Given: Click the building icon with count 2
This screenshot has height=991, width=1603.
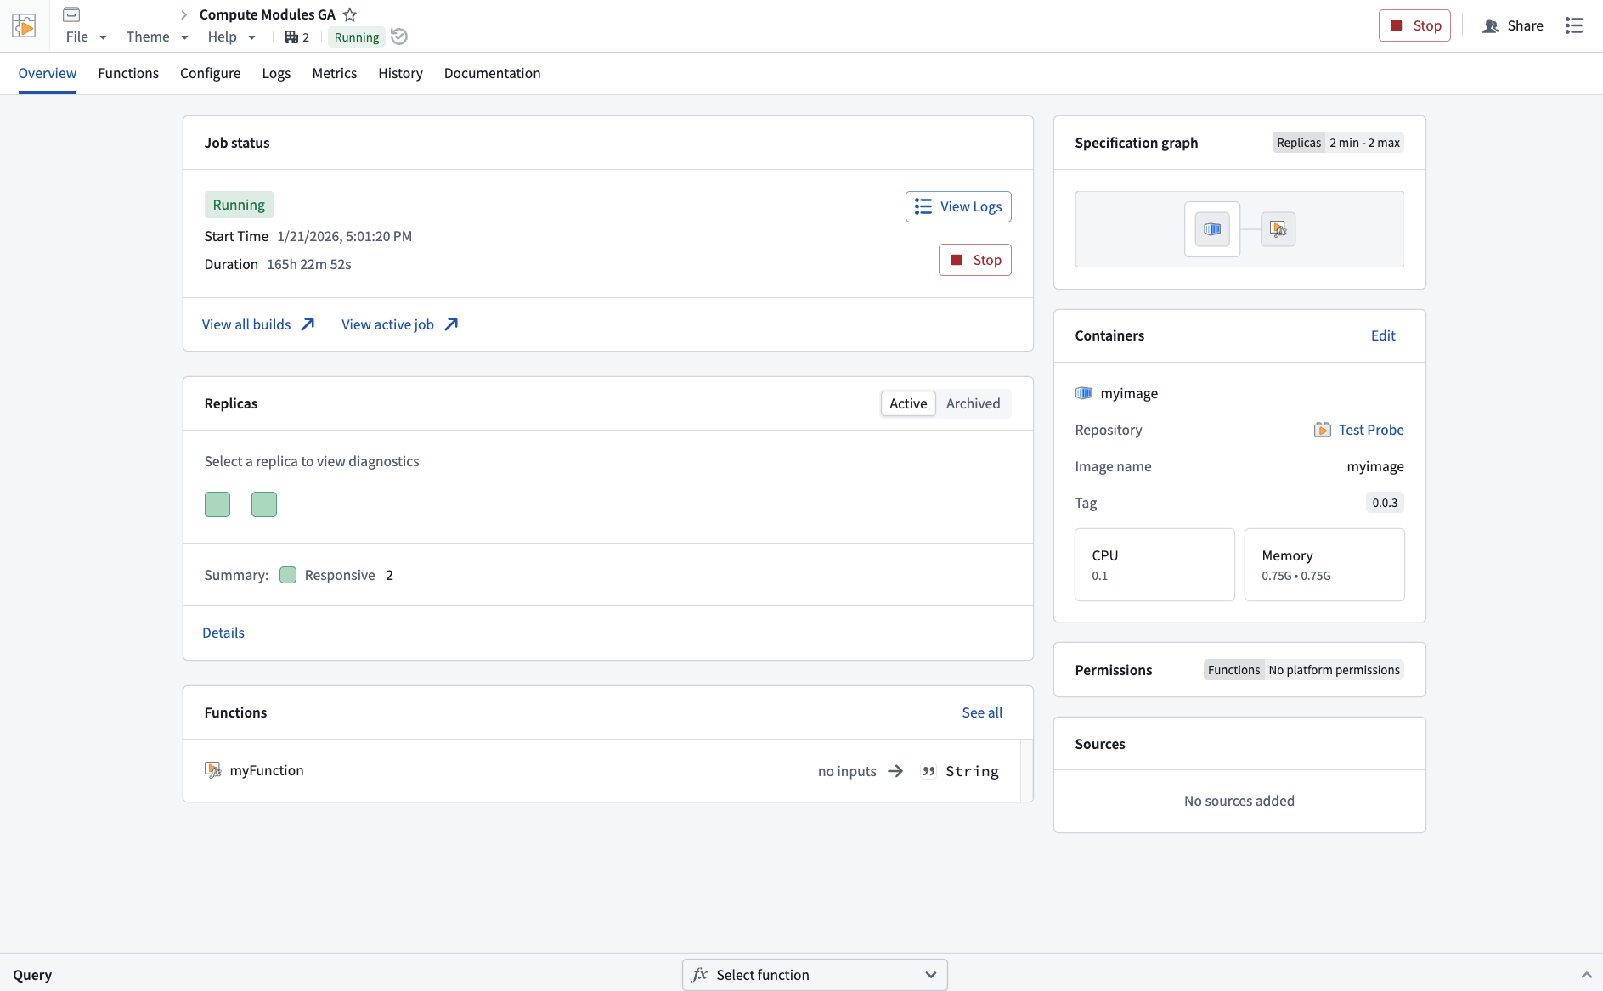Looking at the screenshot, I should [296, 37].
